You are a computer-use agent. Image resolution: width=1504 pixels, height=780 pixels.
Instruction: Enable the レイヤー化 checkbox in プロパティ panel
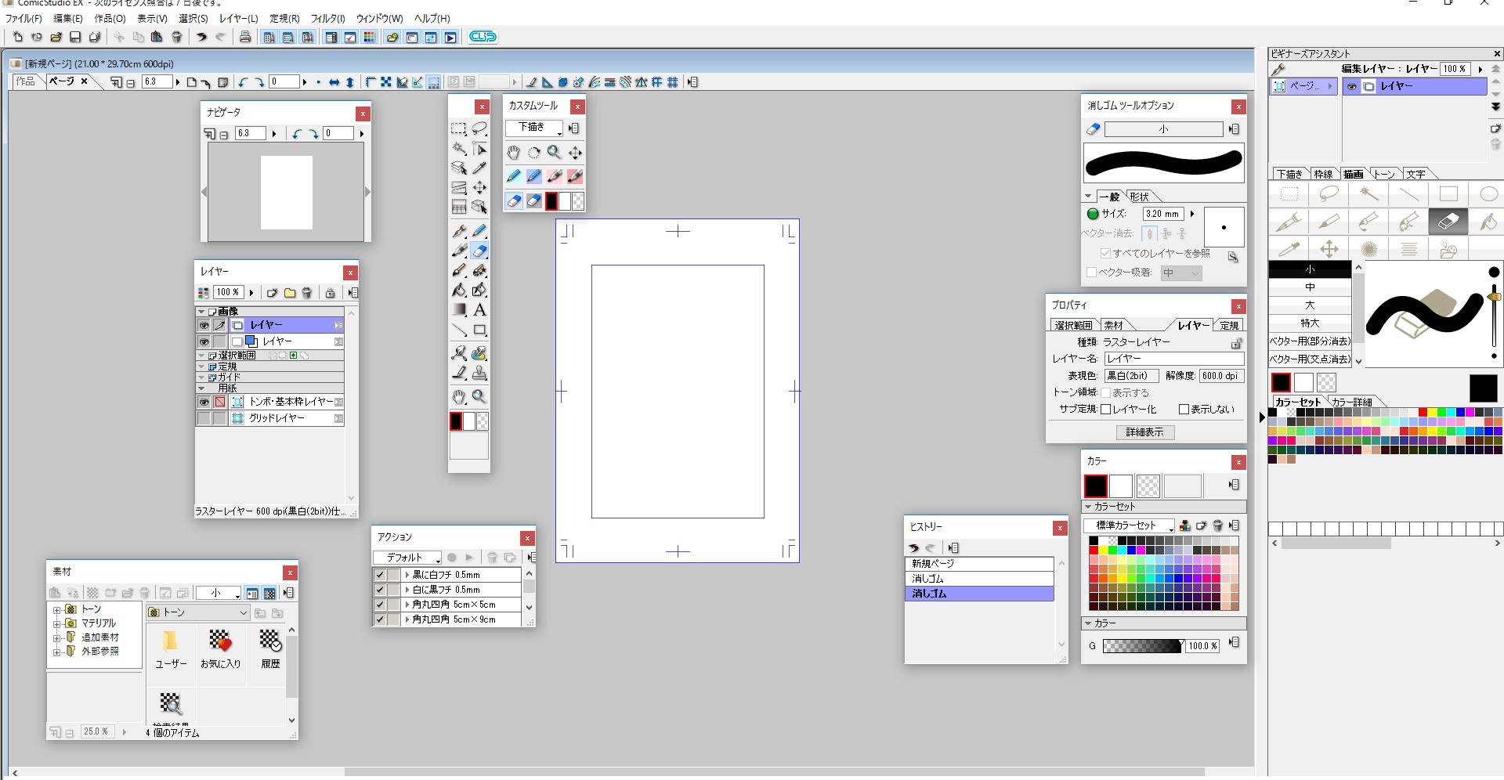pyautogui.click(x=1106, y=410)
